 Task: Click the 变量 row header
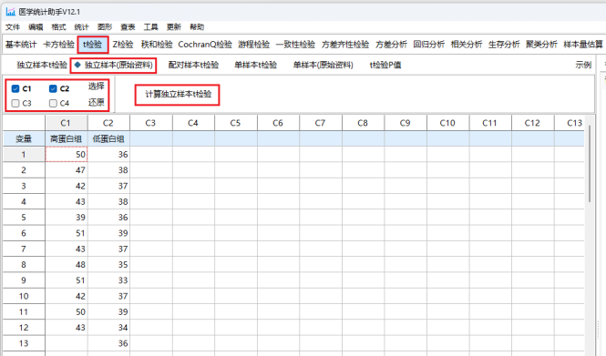pyautogui.click(x=24, y=138)
